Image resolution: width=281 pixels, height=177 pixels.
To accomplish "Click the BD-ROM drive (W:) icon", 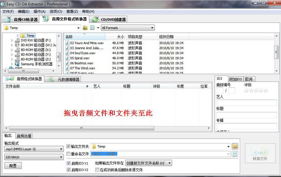I will coord(17,45).
